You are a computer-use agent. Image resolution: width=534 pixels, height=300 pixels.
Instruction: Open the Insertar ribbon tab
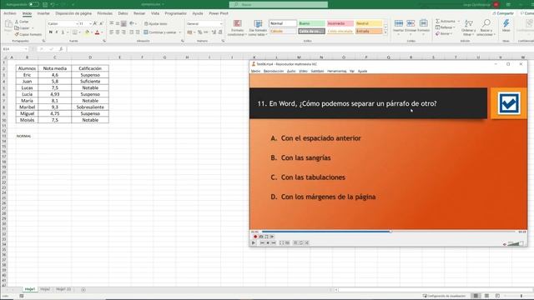pyautogui.click(x=43, y=13)
